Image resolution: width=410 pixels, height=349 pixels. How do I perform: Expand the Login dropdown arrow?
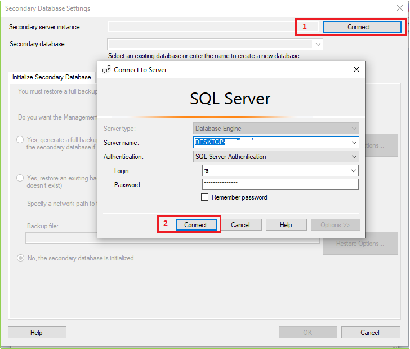(x=354, y=171)
